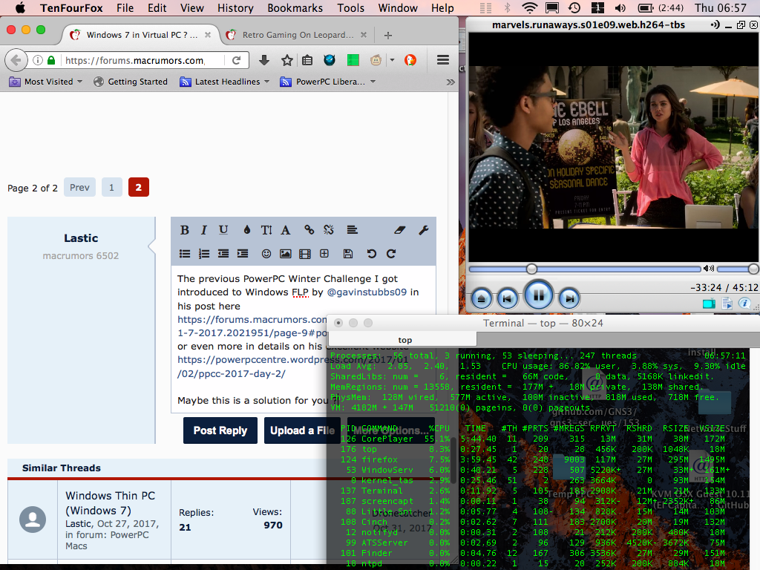Toggle italic formatting in reply editor

click(x=203, y=230)
